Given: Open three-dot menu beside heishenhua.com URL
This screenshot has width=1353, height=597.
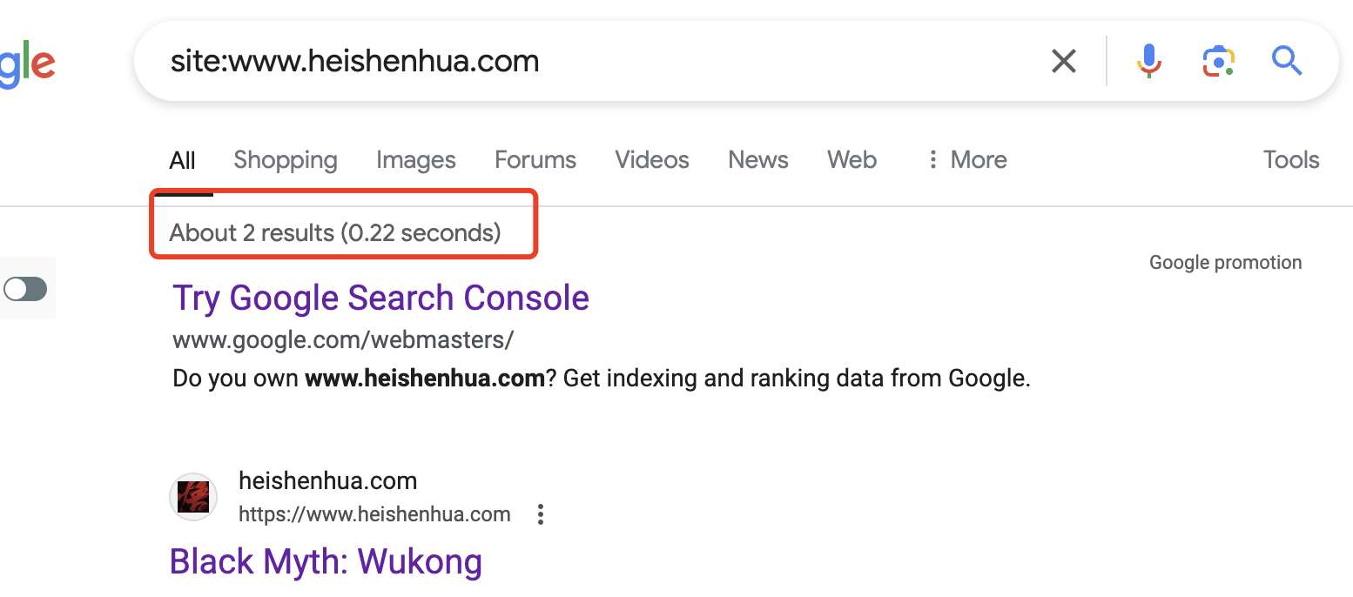Looking at the screenshot, I should pos(541,514).
